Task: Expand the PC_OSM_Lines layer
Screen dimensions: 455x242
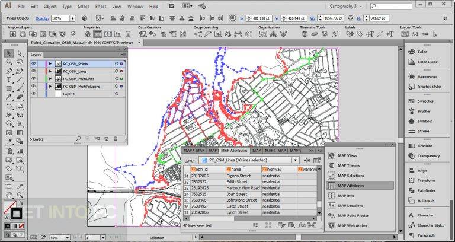Action: tap(50, 71)
